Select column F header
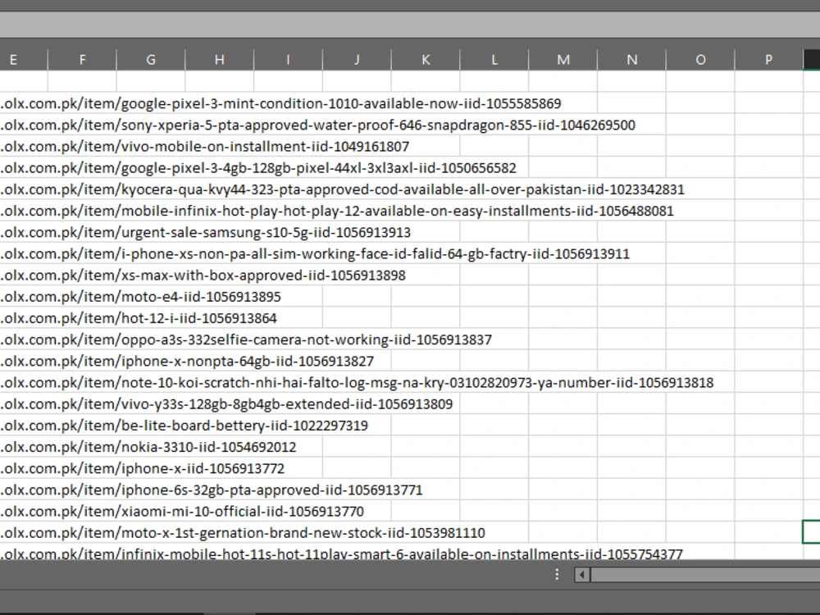The image size is (820, 615). click(x=82, y=60)
